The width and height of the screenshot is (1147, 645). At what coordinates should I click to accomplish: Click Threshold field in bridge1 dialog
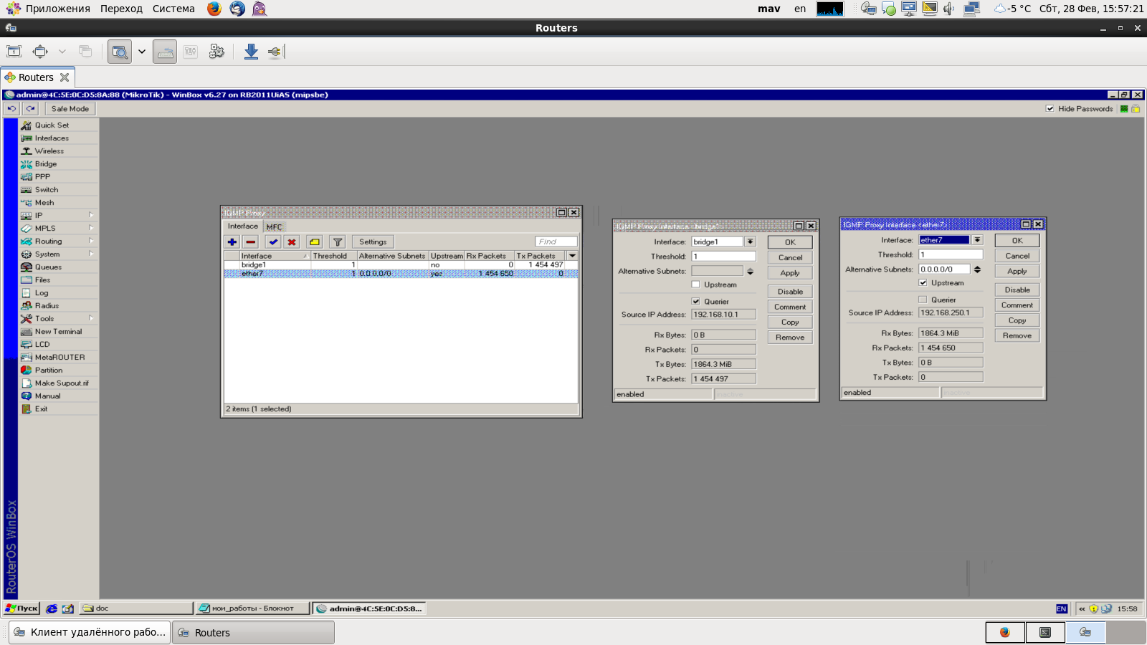tap(723, 257)
